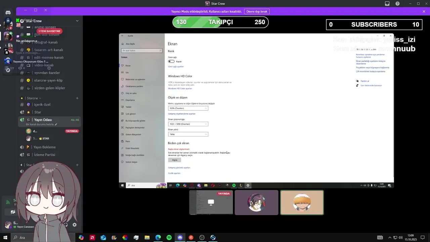Open voice connection signal icon
The height and width of the screenshot is (242, 430).
(x=8, y=202)
